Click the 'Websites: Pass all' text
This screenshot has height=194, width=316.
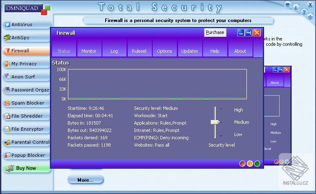[152, 145]
